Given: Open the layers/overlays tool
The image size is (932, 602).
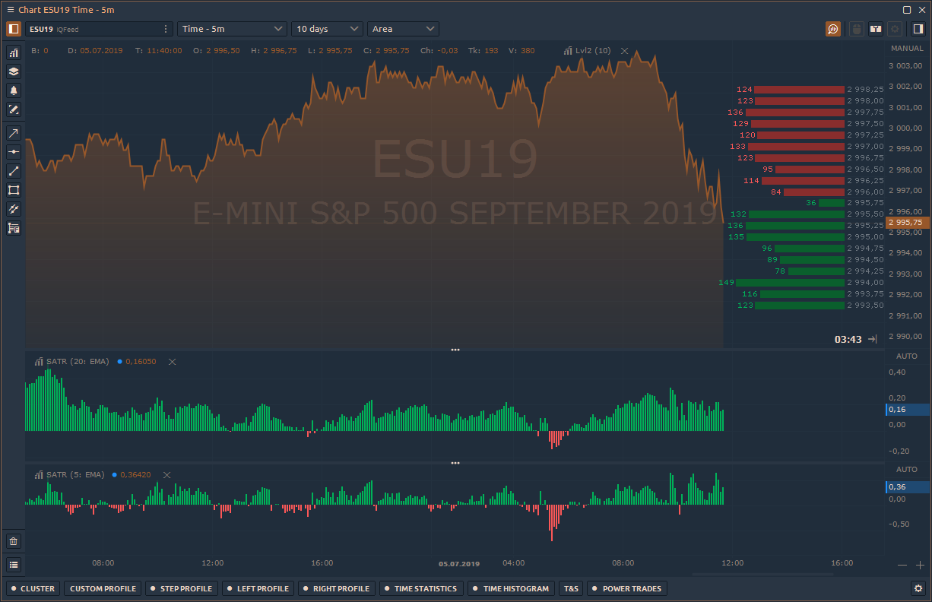Looking at the screenshot, I should (14, 71).
